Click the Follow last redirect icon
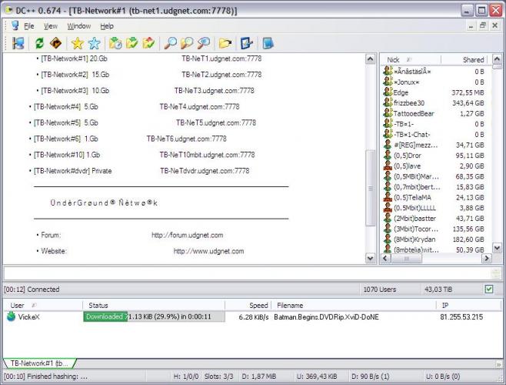This screenshot has height=385, width=506. pyautogui.click(x=55, y=43)
